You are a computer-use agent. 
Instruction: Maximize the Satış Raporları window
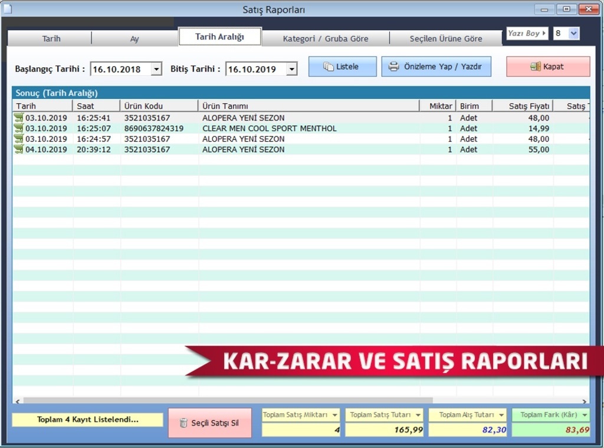[566, 9]
